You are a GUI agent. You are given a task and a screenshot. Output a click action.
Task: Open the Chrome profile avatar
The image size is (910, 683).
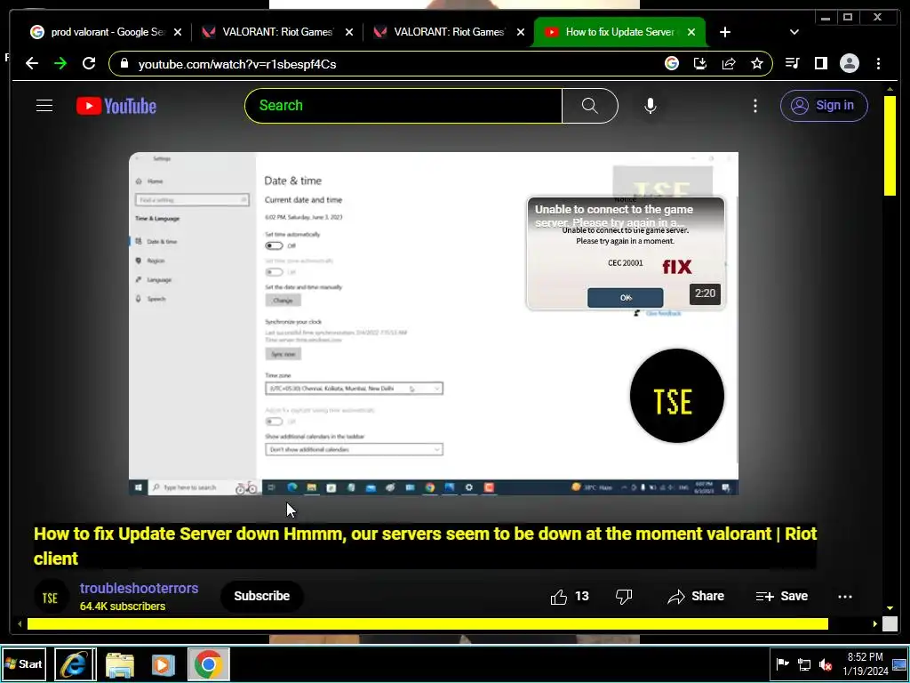point(849,63)
